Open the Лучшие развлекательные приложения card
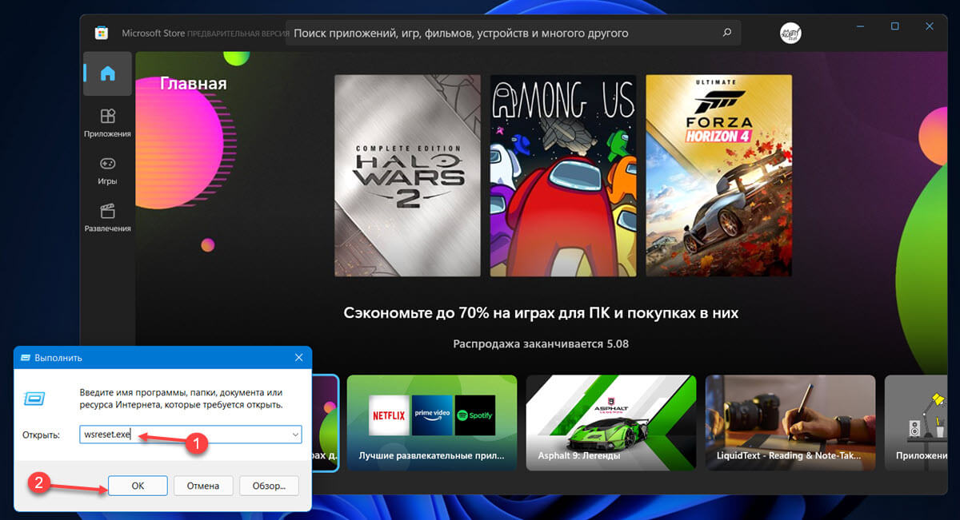The height and width of the screenshot is (520, 960). point(432,423)
